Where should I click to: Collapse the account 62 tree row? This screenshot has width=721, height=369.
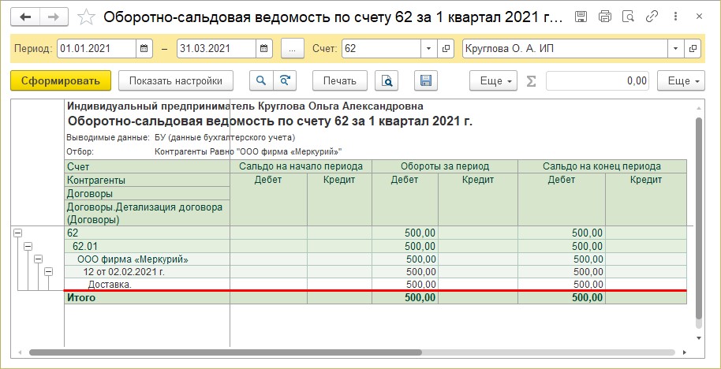click(x=17, y=233)
